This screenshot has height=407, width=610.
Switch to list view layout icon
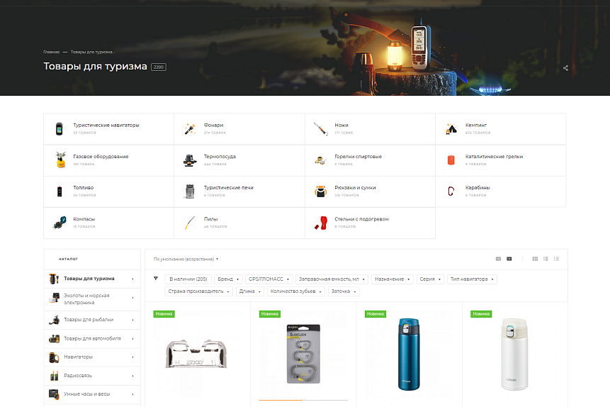click(x=546, y=259)
